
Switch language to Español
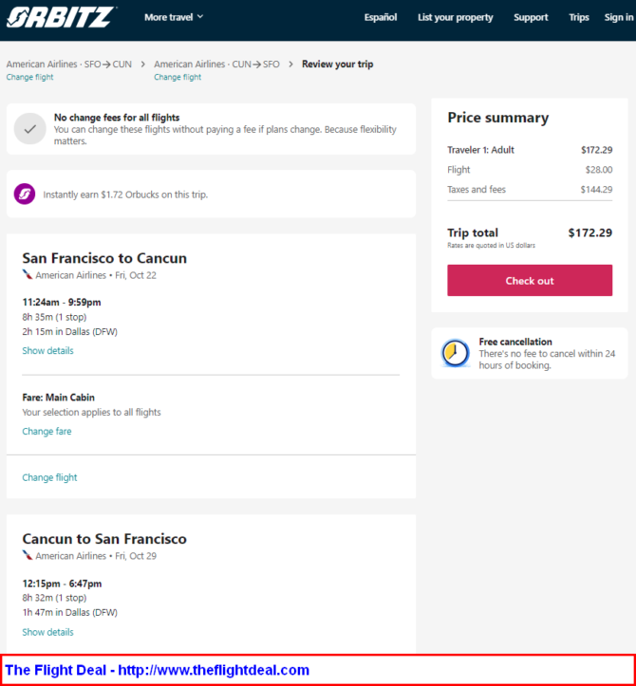(x=381, y=17)
